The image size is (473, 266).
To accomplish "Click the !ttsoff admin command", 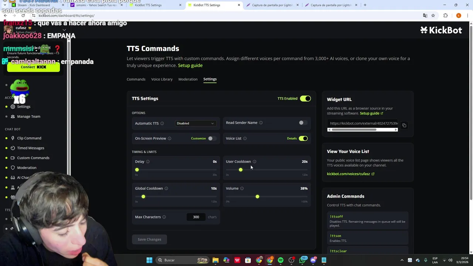I will [368, 221].
